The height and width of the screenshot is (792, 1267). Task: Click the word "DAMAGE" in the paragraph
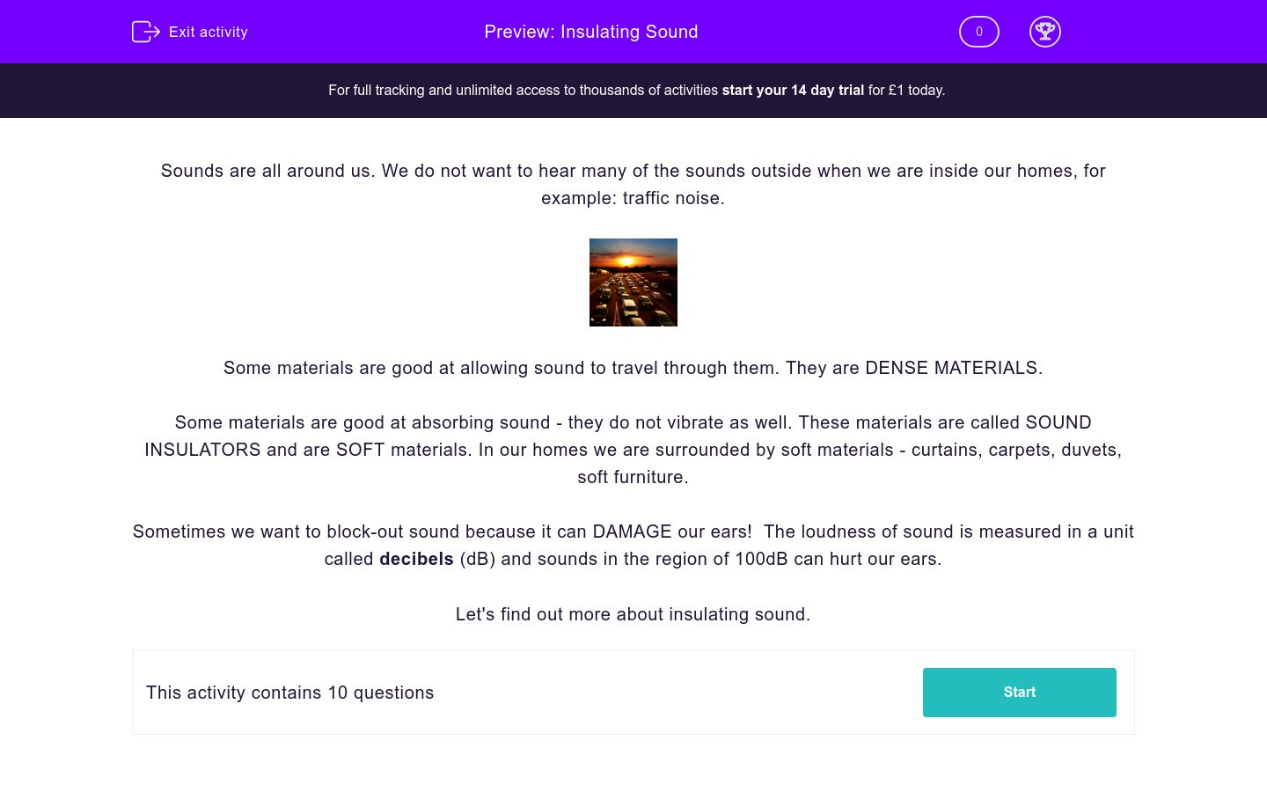point(632,532)
